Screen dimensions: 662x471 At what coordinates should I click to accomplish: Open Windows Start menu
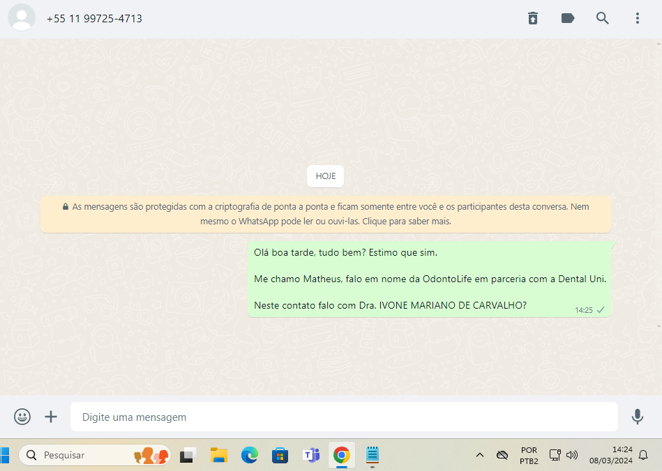tap(4, 455)
